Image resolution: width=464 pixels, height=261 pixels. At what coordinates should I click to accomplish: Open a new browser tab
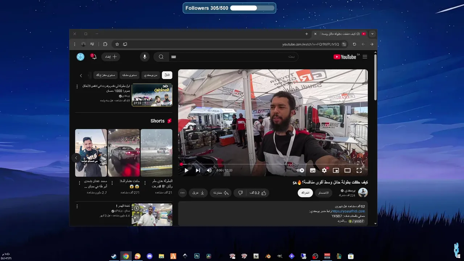click(x=307, y=34)
